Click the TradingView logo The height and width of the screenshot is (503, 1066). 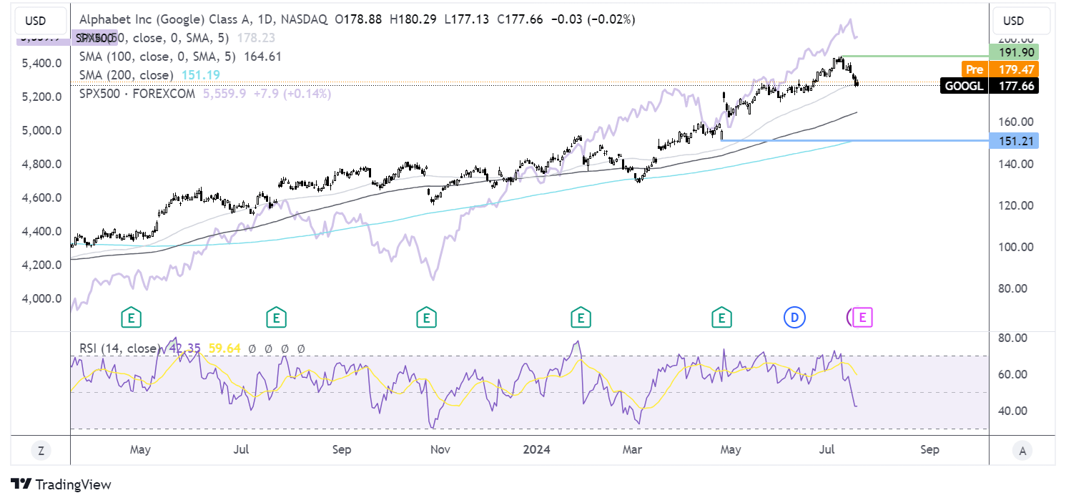pyautogui.click(x=61, y=484)
